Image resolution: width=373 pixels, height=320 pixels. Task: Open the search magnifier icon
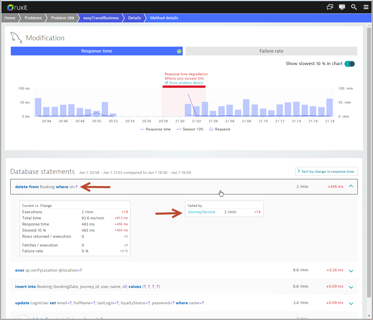click(354, 7)
